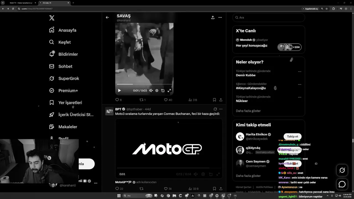Like the BPT post with 74 likes
354x199 pixels.
click(x=168, y=189)
